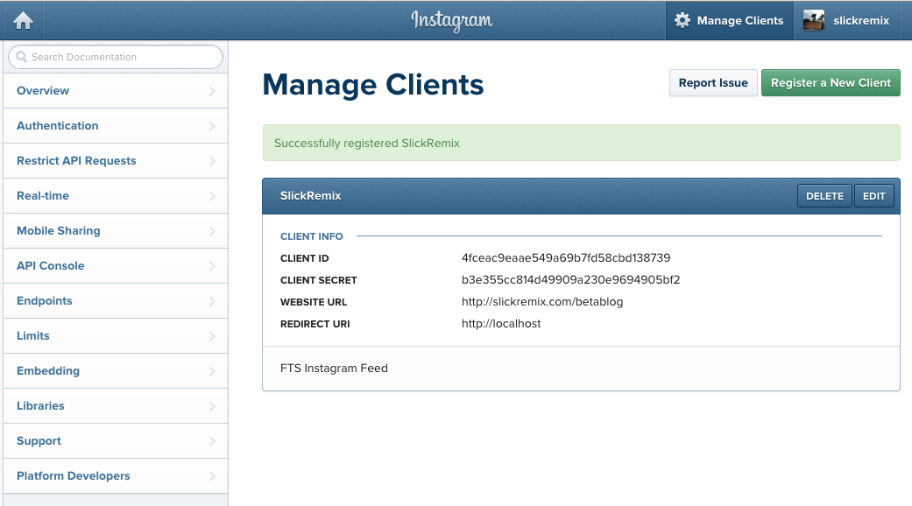Click the Platform Developers chevron

(212, 476)
